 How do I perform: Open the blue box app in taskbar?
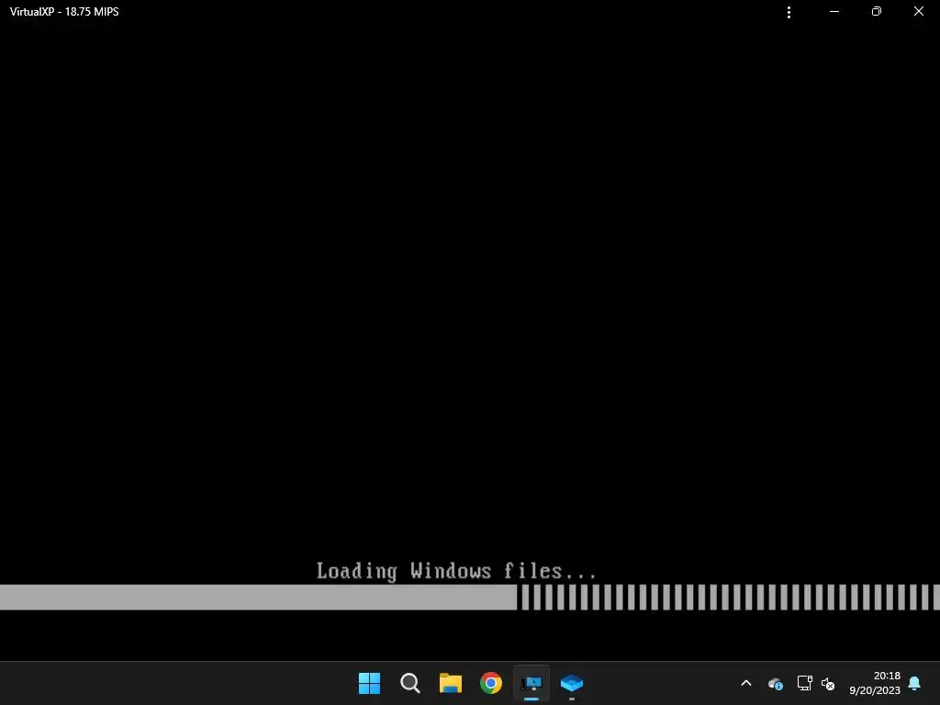coord(572,683)
